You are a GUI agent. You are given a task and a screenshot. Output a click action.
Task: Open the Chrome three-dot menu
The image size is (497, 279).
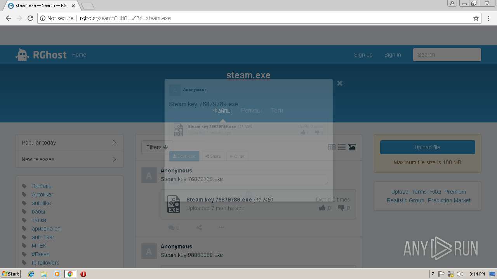488,18
